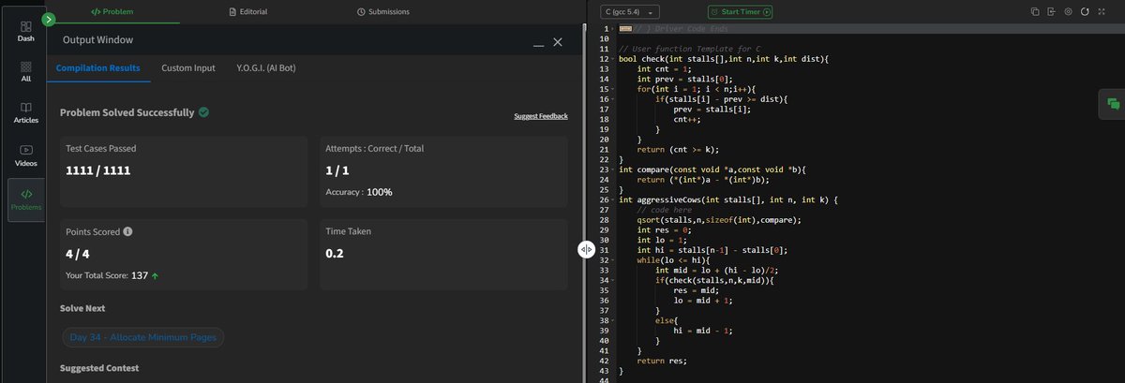Image resolution: width=1125 pixels, height=383 pixels.
Task: Click the Points Scored info icon
Action: pyautogui.click(x=127, y=231)
